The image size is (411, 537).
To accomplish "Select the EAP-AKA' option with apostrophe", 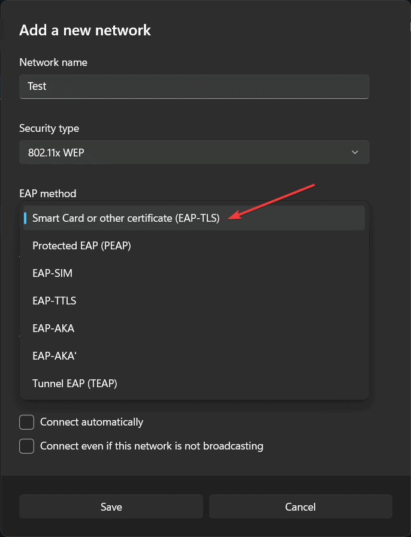I will [194, 356].
